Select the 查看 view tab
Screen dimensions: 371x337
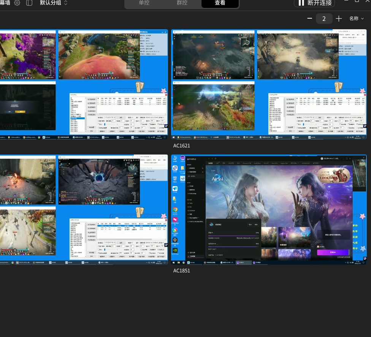pyautogui.click(x=220, y=3)
